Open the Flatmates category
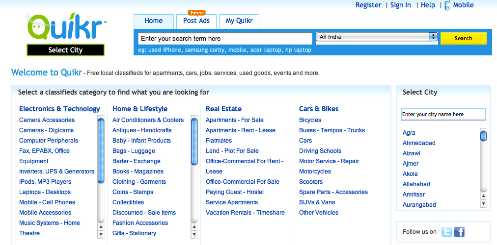The image size is (497, 245). 219,140
